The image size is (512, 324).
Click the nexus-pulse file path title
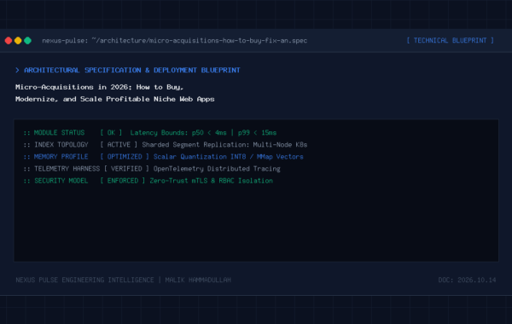tap(175, 40)
